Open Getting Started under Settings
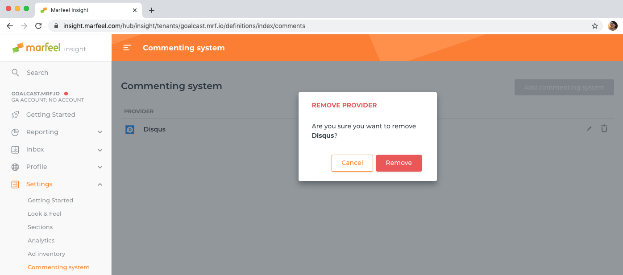The width and height of the screenshot is (623, 275). 50,200
